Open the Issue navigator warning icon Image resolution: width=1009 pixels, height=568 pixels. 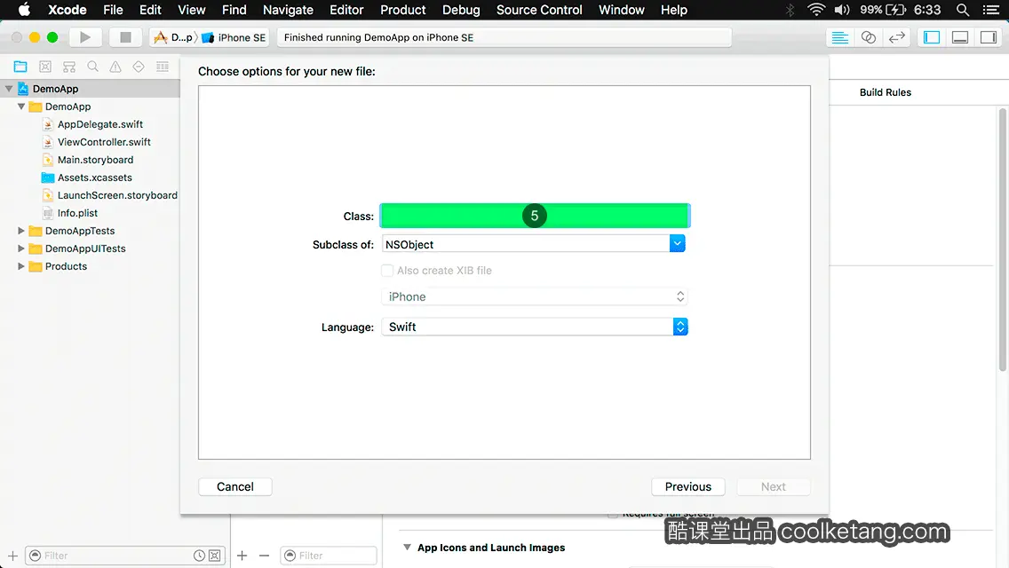[x=115, y=67]
